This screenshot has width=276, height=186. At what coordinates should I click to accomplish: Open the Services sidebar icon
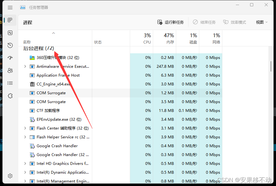10,96
